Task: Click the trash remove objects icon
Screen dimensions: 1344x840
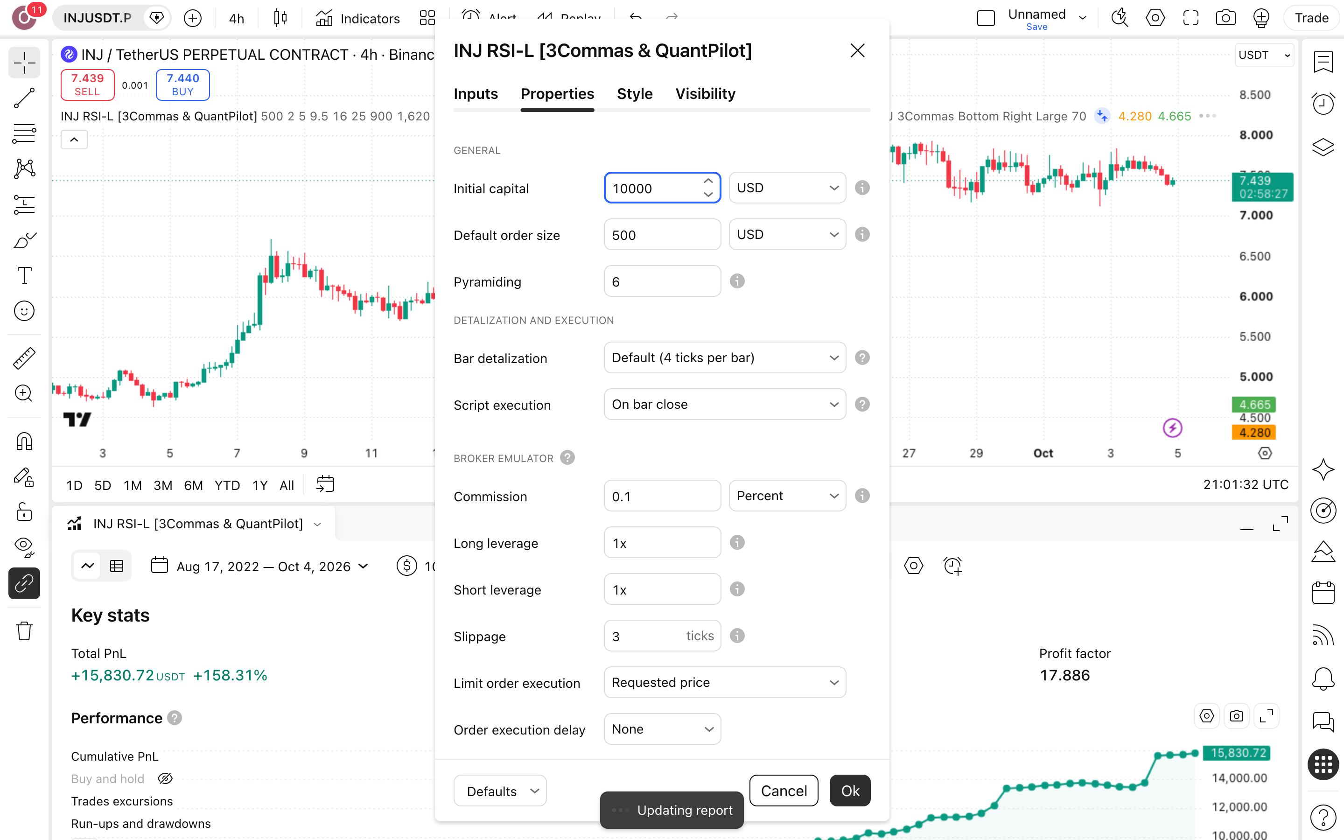Action: (24, 631)
